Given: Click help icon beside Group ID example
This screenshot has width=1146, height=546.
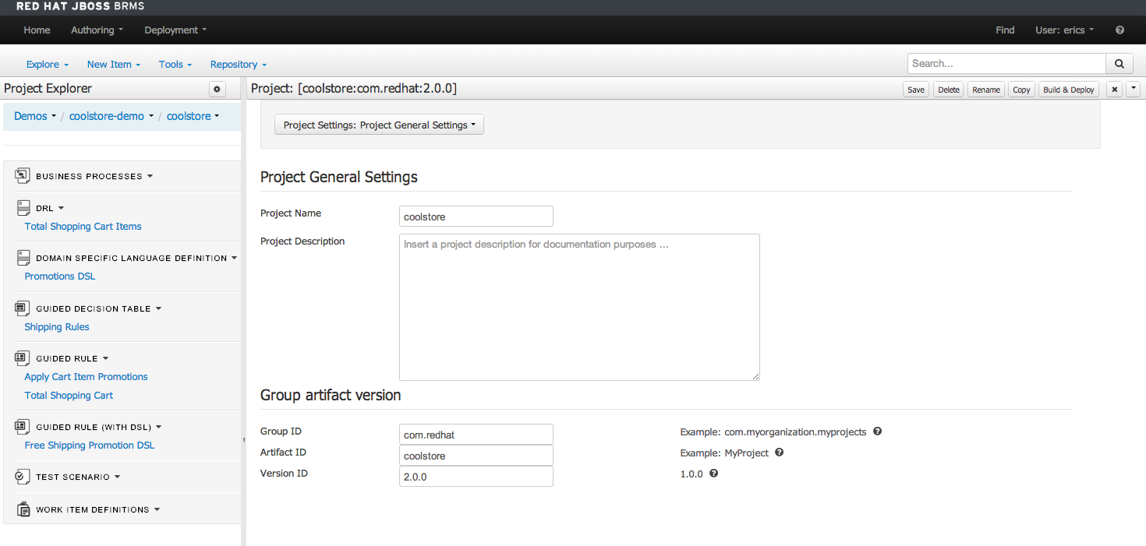Looking at the screenshot, I should pyautogui.click(x=877, y=431).
